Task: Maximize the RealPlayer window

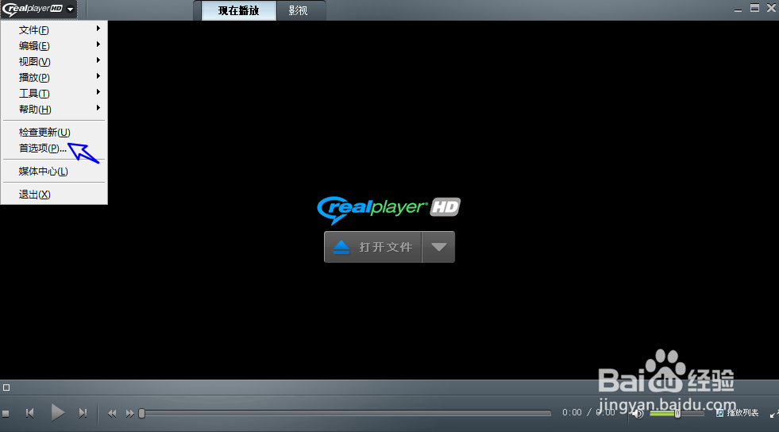Action: pos(754,8)
